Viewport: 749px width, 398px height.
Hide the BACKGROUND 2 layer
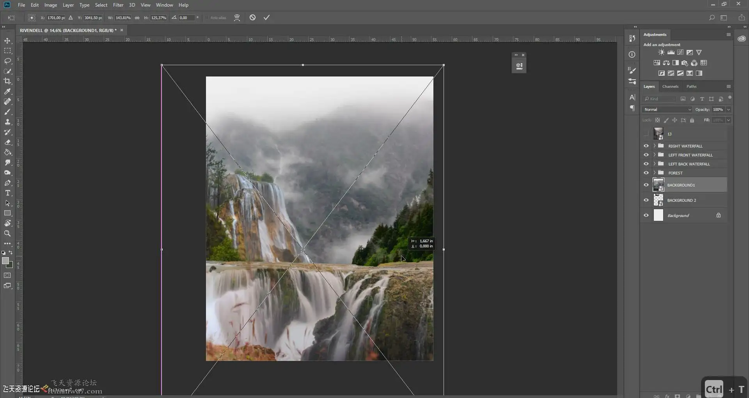[646, 200]
